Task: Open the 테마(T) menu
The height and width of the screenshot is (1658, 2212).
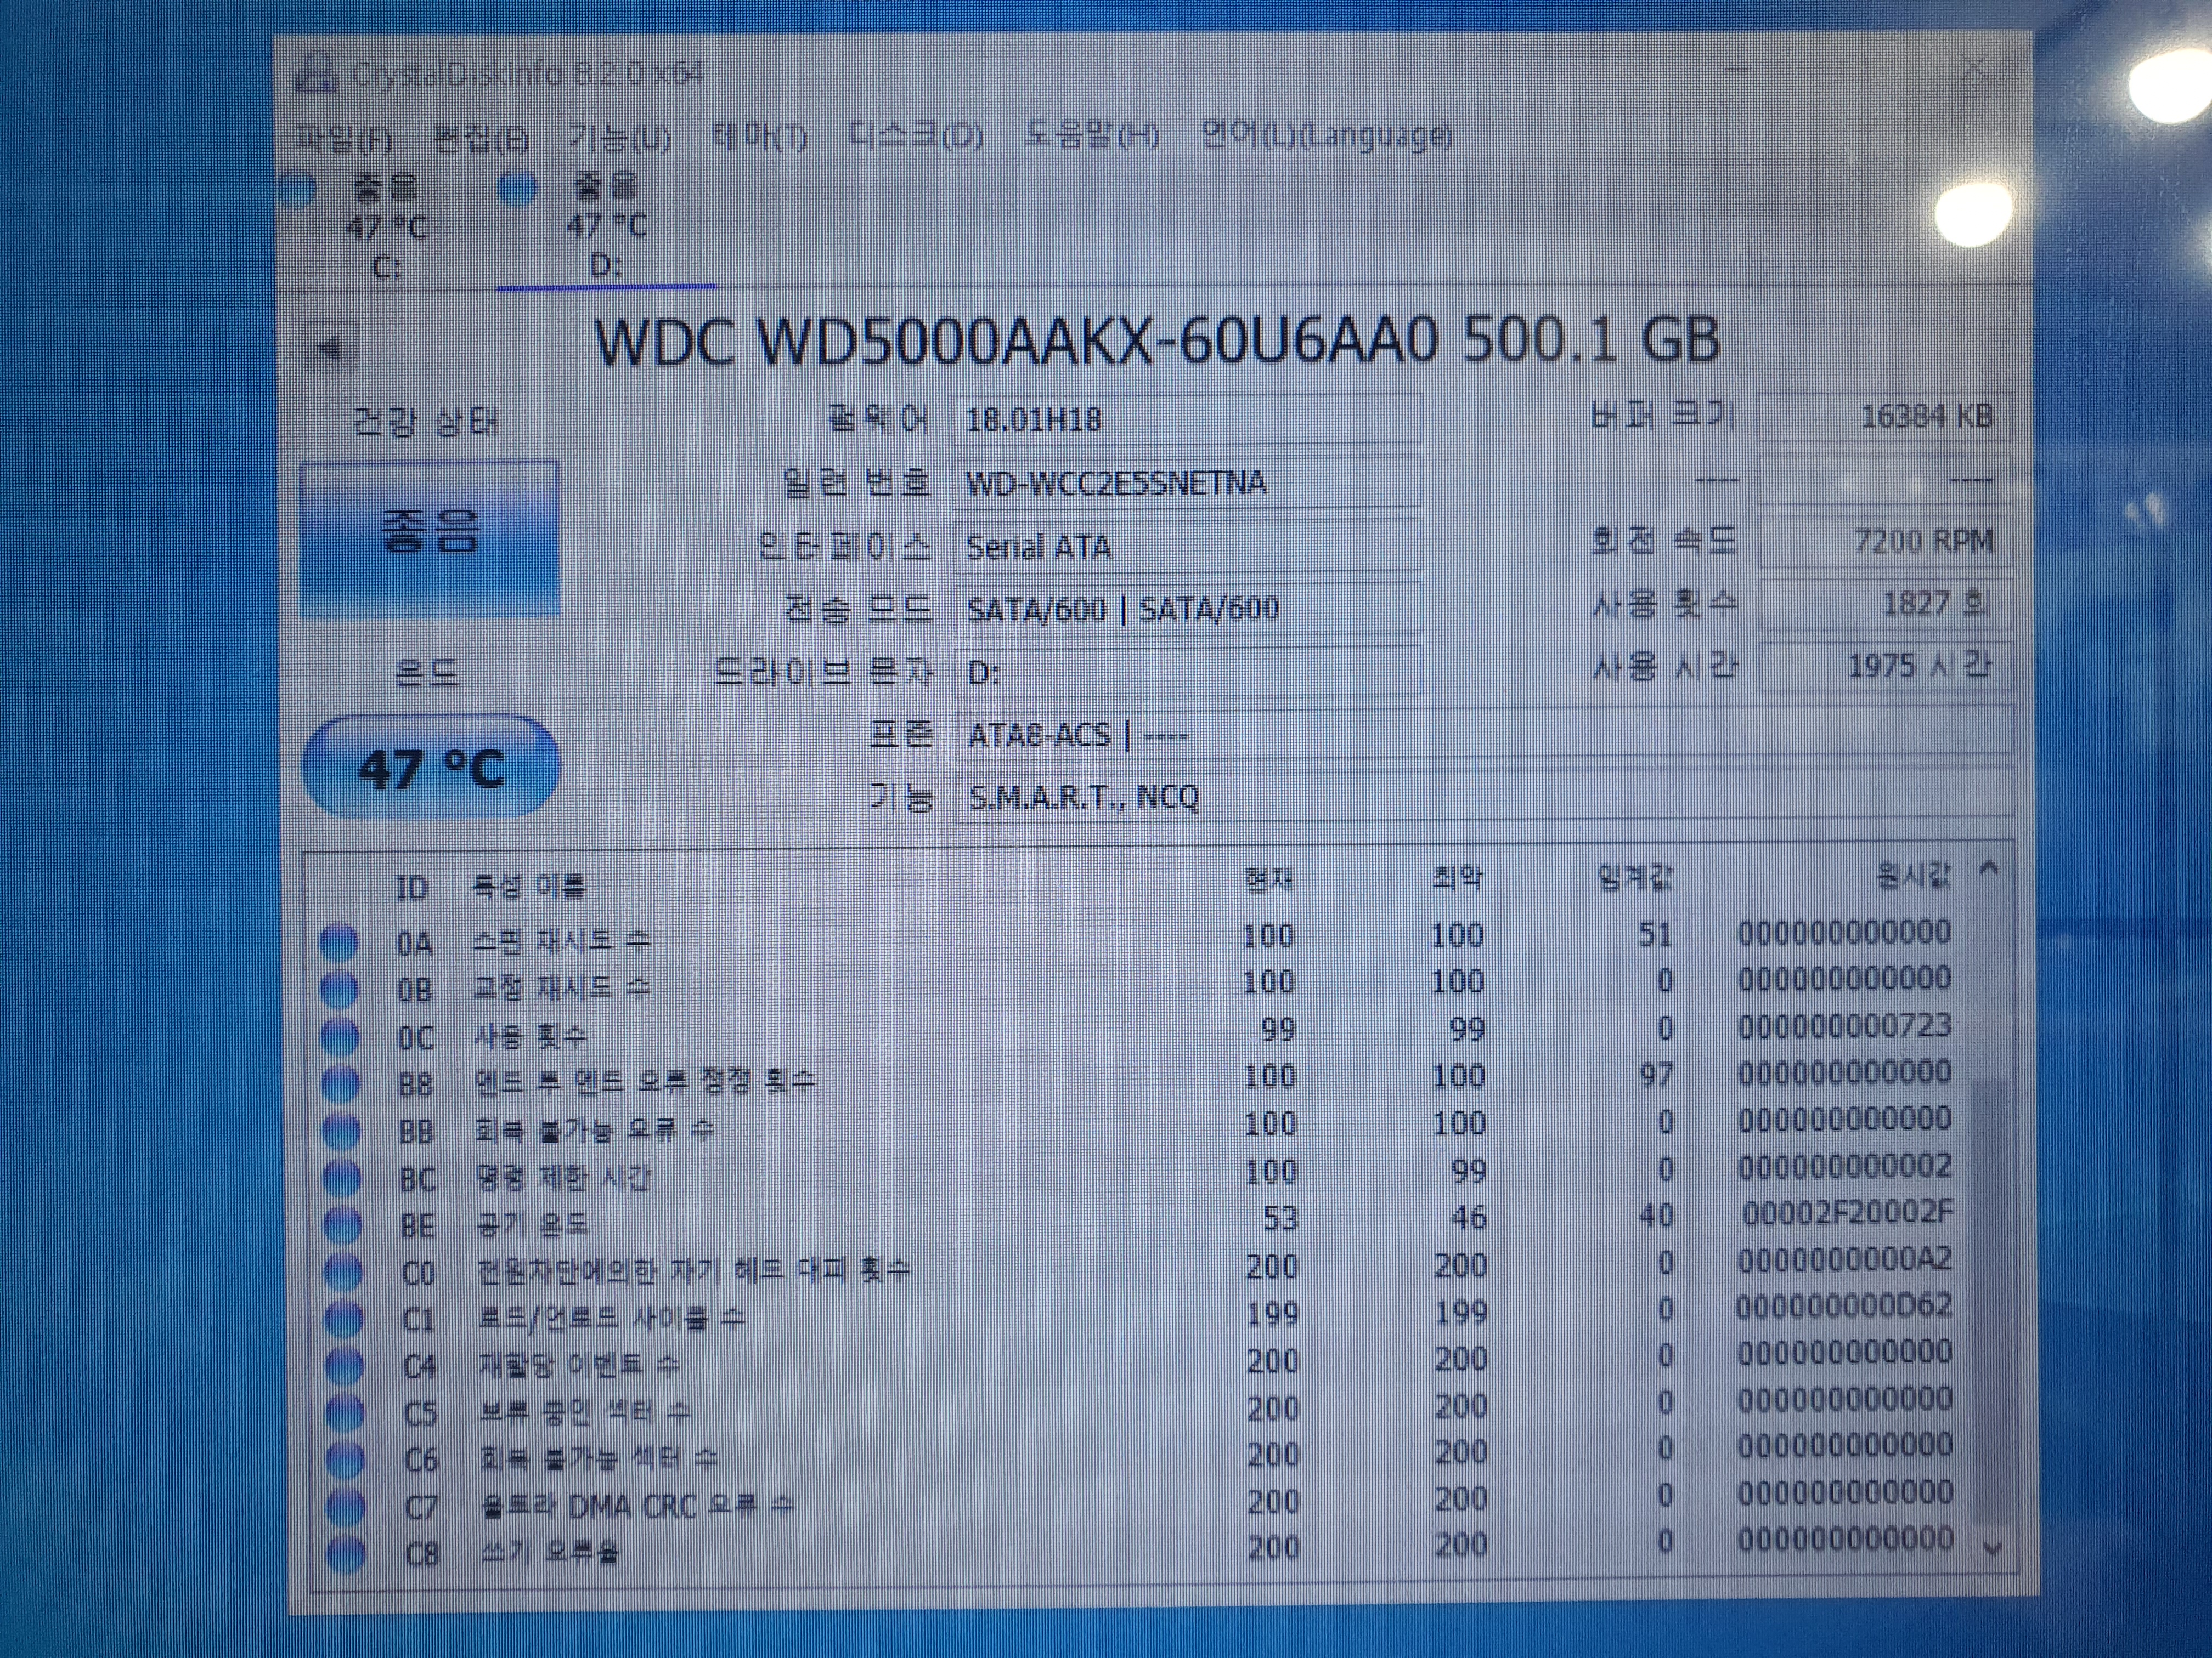Action: [x=760, y=137]
